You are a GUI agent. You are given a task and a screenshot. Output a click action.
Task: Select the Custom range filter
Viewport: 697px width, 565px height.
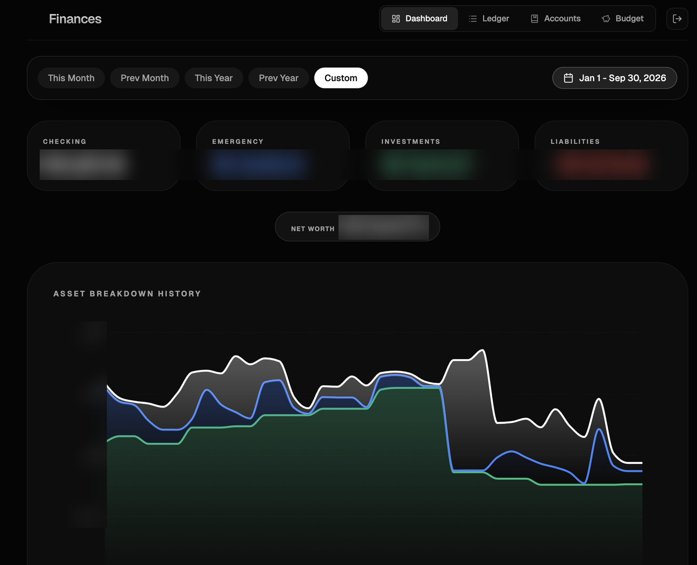(x=341, y=78)
